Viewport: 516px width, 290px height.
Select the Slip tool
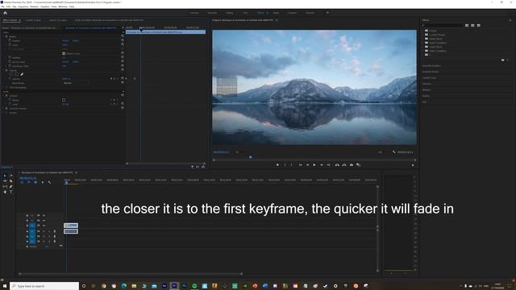click(5, 186)
